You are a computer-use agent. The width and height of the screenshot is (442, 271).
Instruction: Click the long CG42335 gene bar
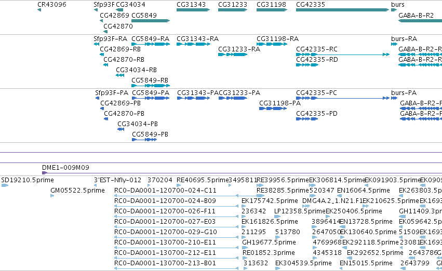(x=342, y=10)
